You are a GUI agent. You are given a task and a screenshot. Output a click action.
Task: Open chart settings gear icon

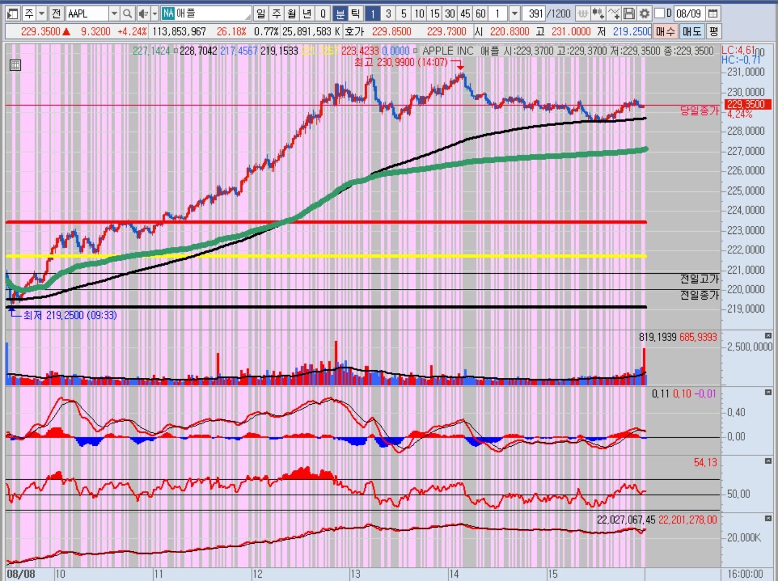point(644,13)
